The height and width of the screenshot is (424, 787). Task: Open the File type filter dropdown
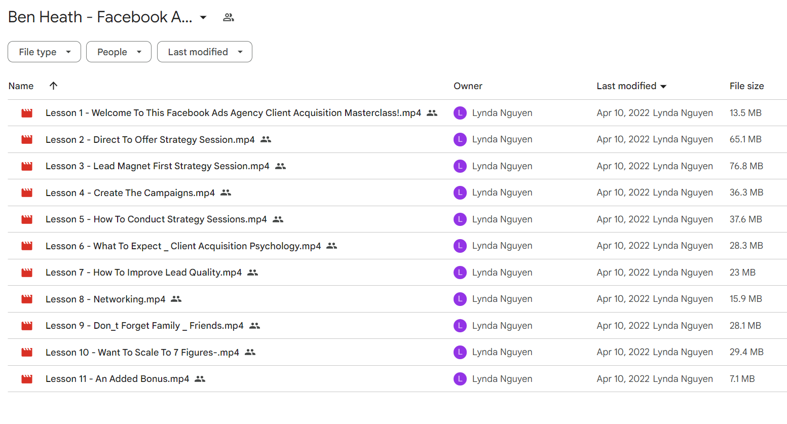(x=44, y=52)
